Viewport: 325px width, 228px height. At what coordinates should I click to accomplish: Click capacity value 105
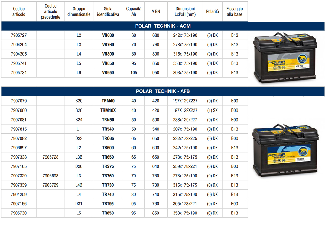[x=134, y=73]
